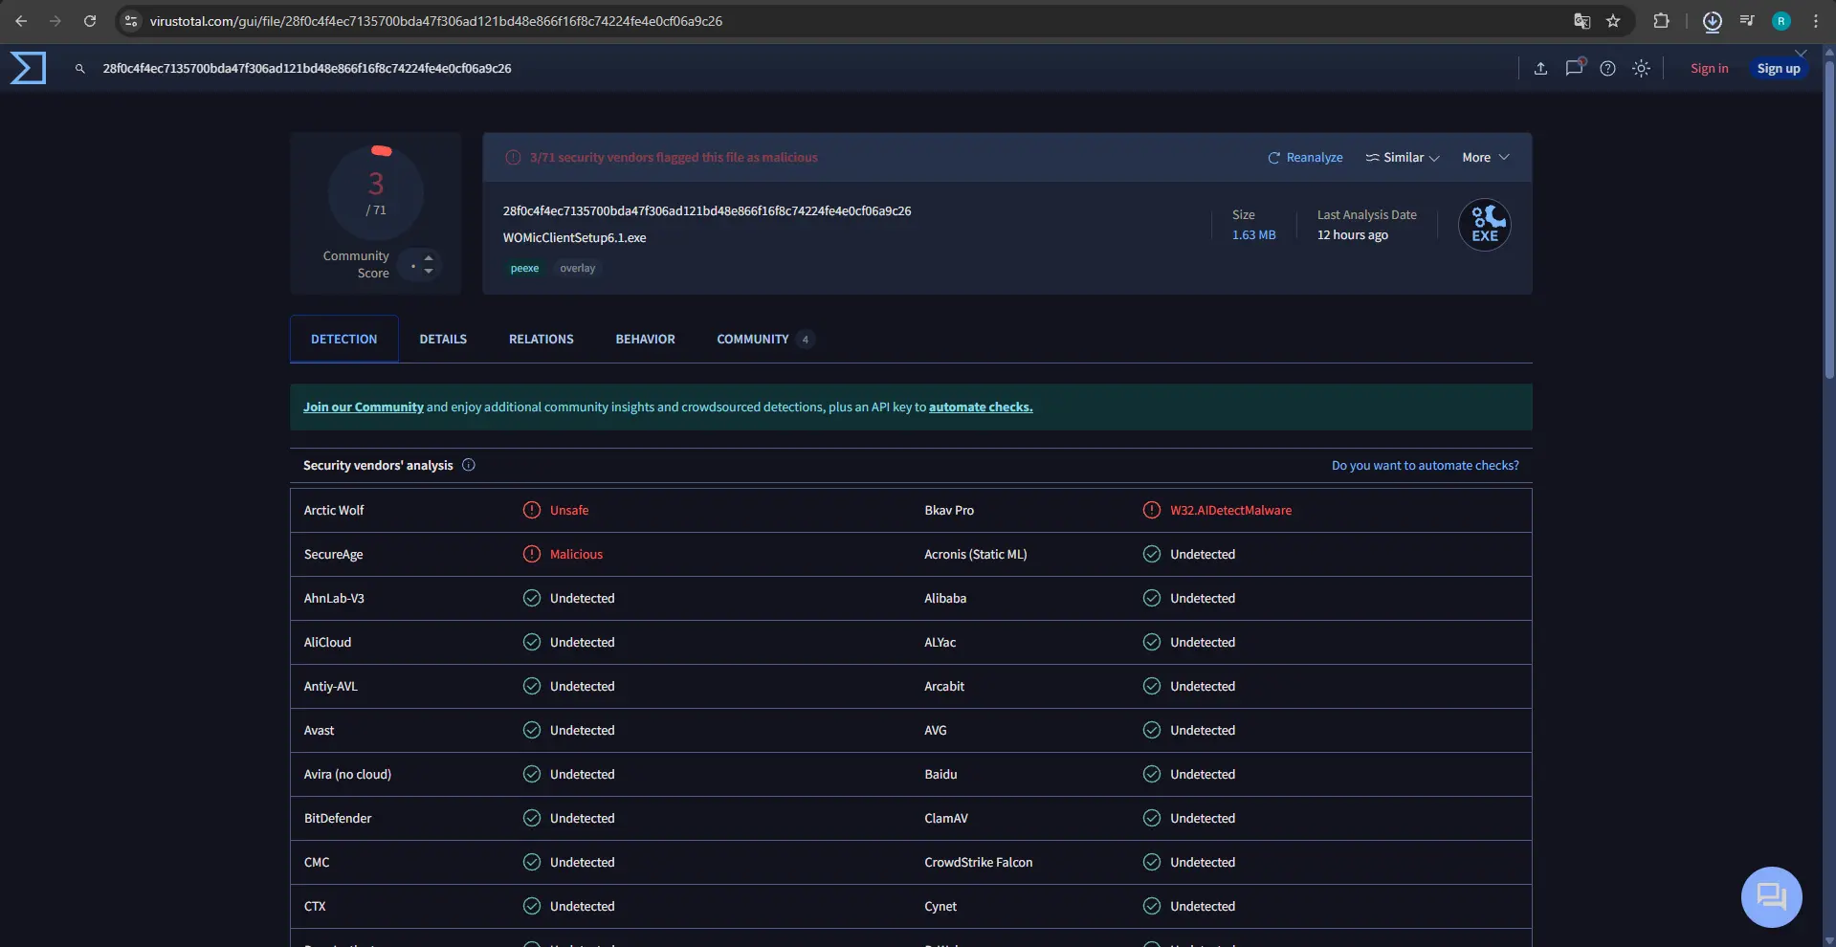The width and height of the screenshot is (1836, 947).
Task: Expand the Similar dropdown
Action: pos(1402,157)
